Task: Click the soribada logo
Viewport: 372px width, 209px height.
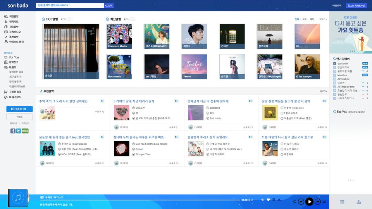Action: coord(18,5)
